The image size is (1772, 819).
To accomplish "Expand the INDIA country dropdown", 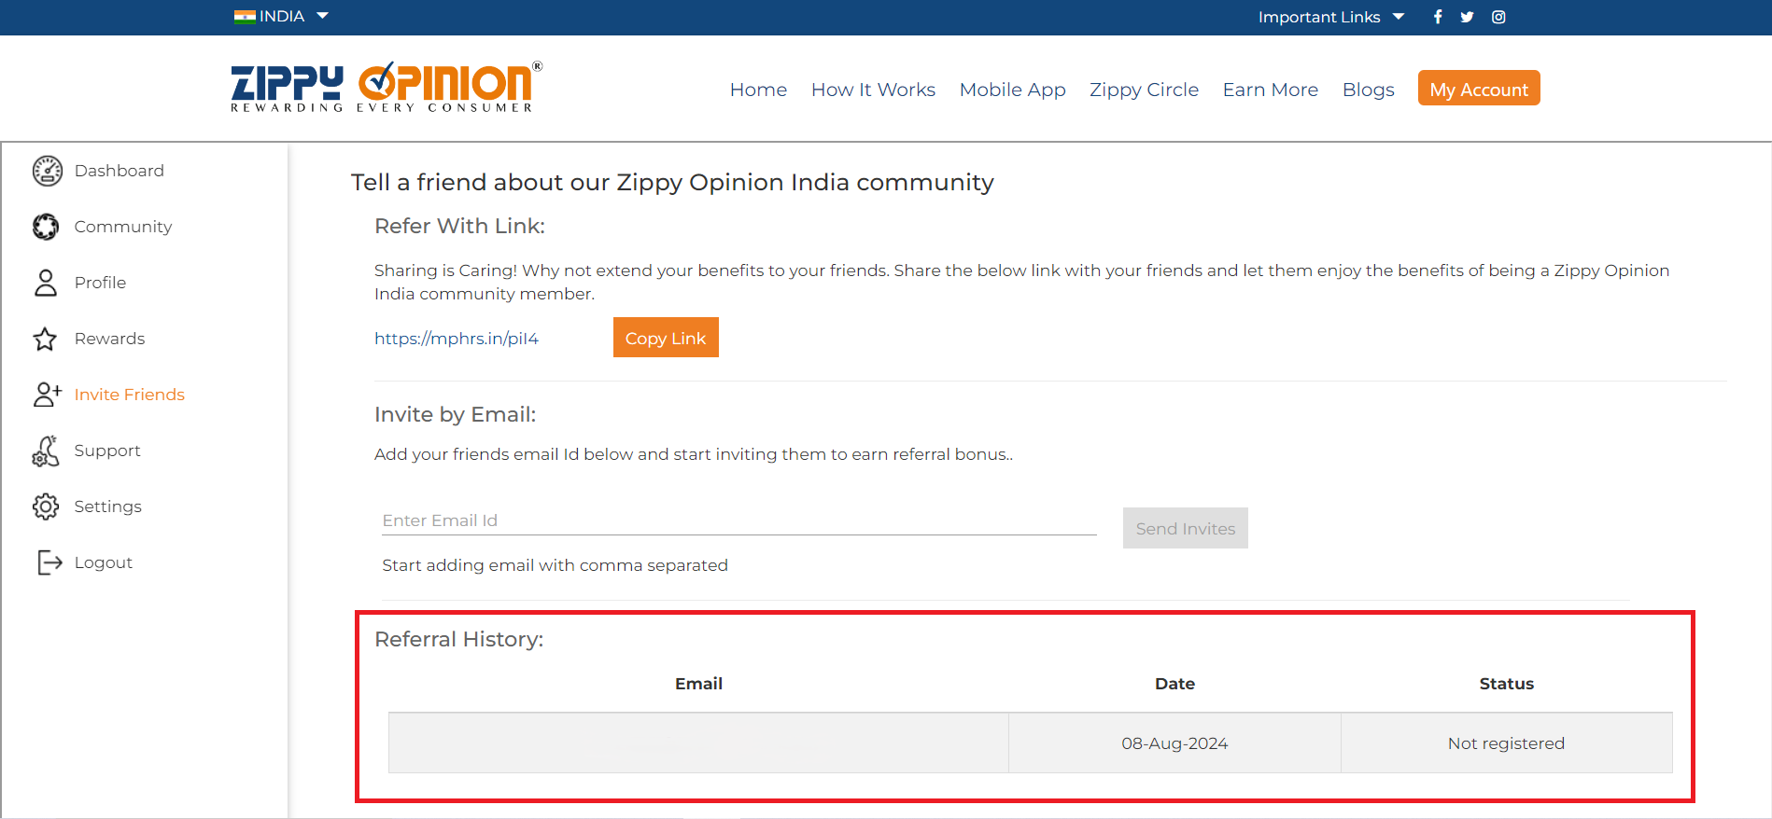I will 282,16.
